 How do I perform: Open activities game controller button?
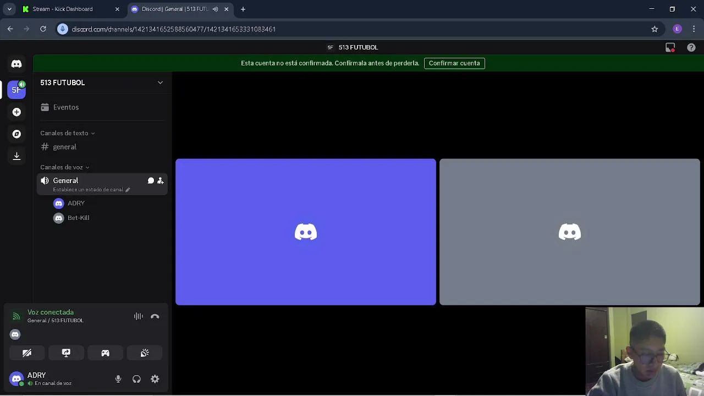coord(105,353)
